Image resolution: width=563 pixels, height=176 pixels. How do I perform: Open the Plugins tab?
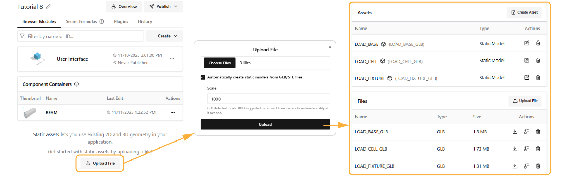pyautogui.click(x=121, y=21)
